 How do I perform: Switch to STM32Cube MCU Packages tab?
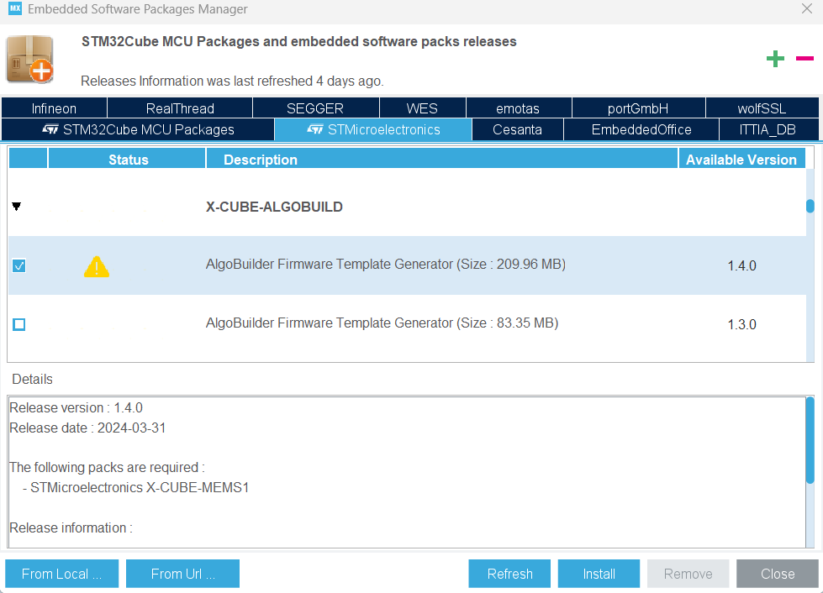(138, 129)
